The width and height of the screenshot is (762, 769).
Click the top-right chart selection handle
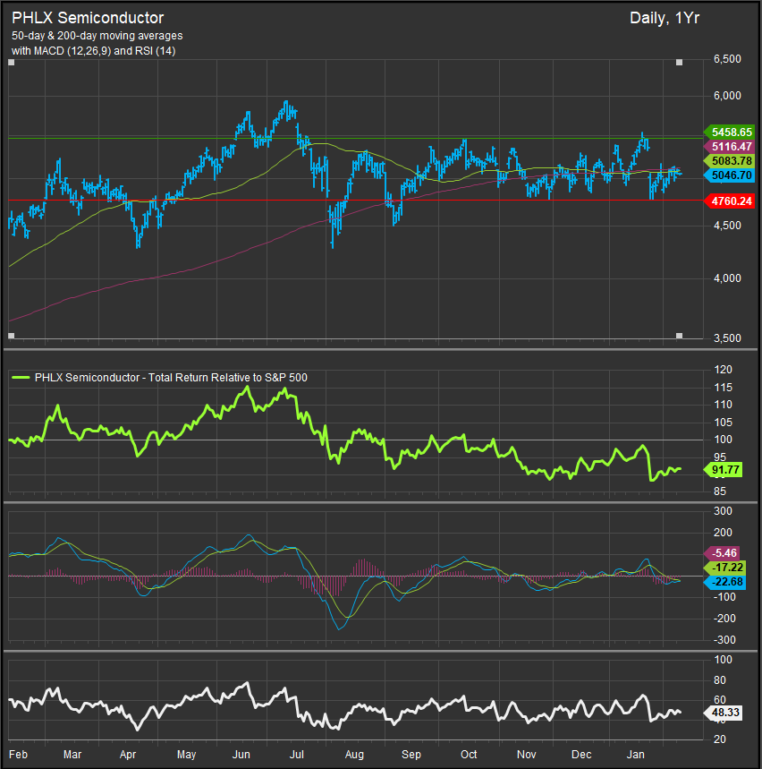[x=679, y=63]
